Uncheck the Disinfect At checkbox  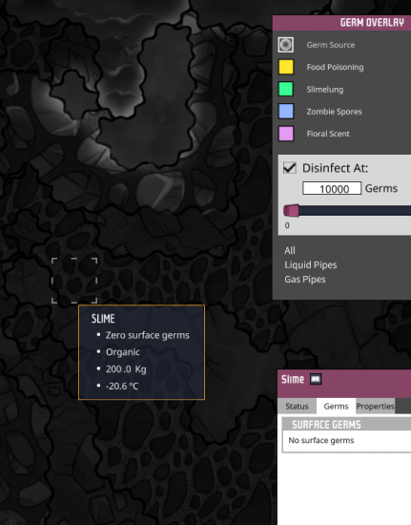coord(290,167)
